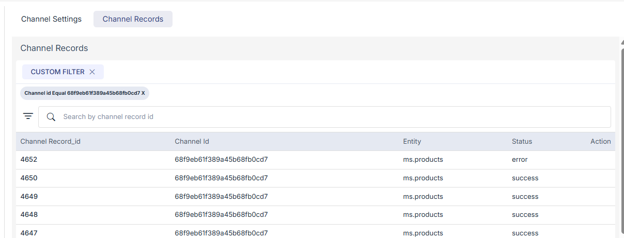The width and height of the screenshot is (624, 238).
Task: Open the filter list icon
Action: (28, 116)
